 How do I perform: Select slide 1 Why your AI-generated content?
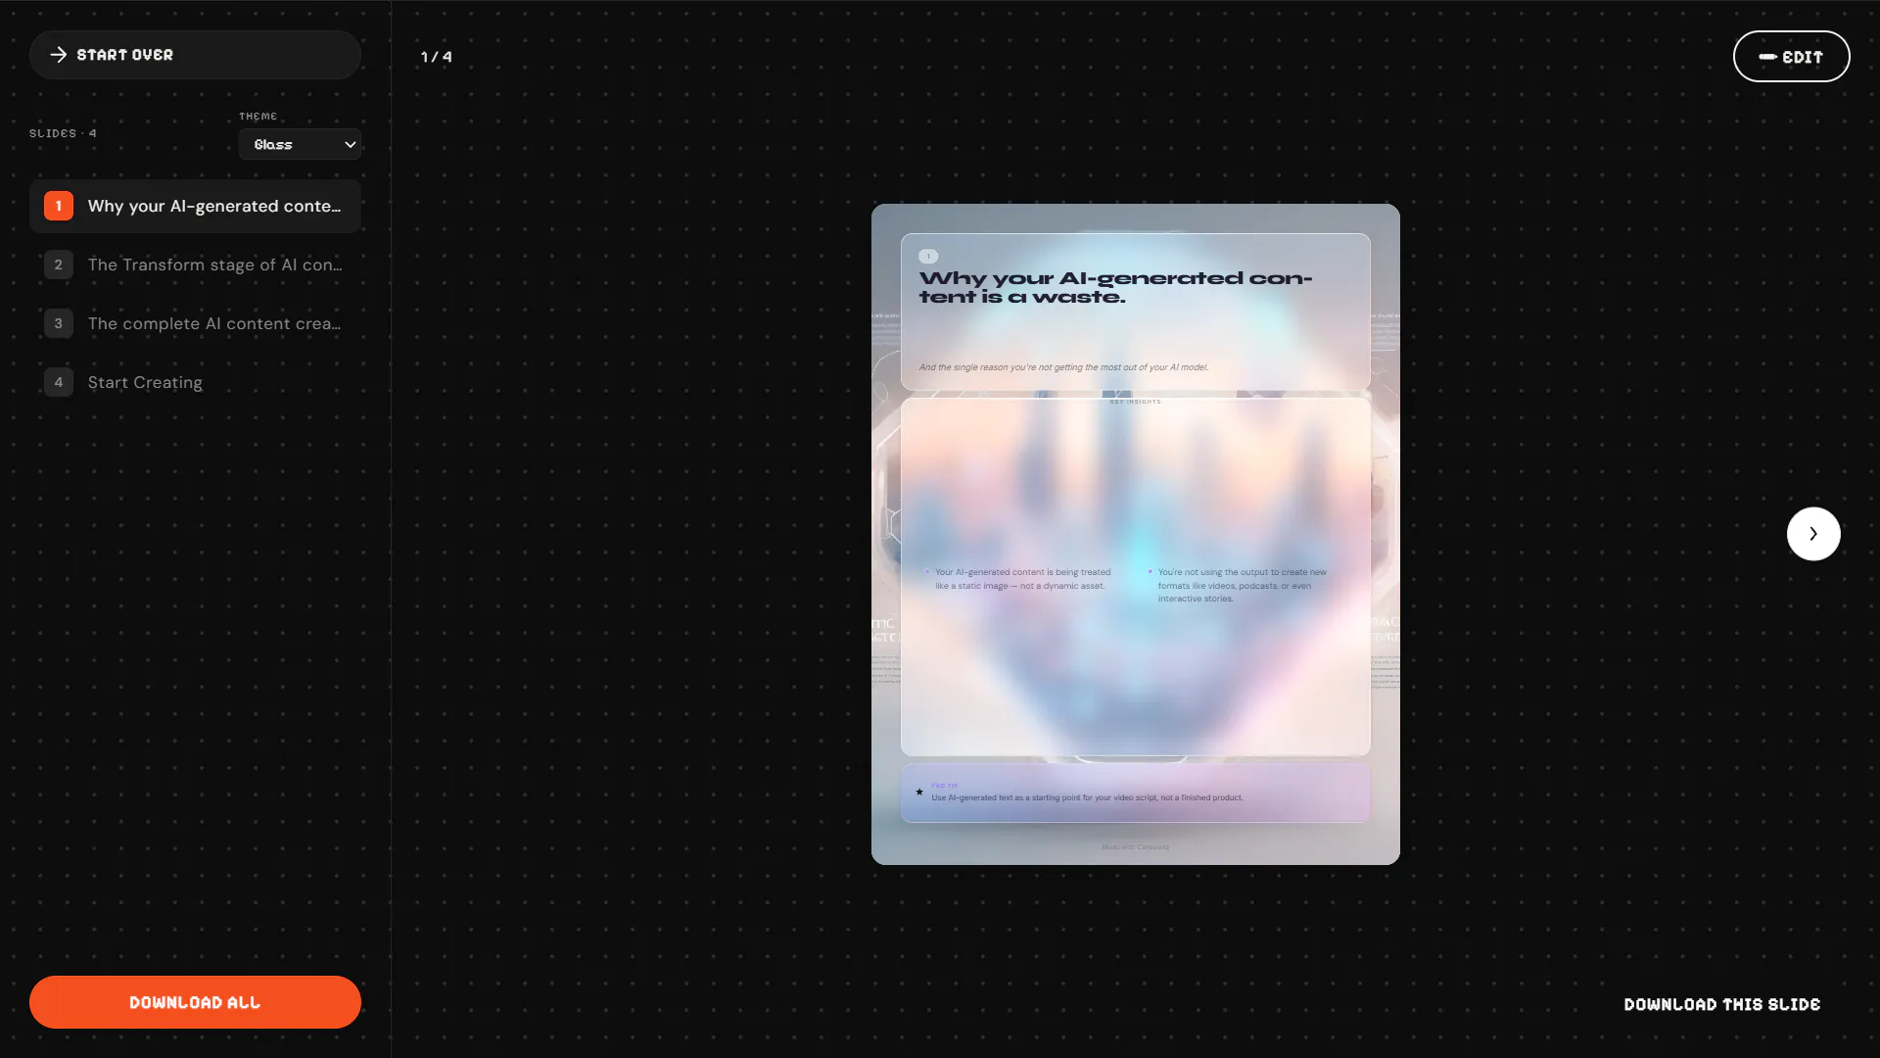195,206
